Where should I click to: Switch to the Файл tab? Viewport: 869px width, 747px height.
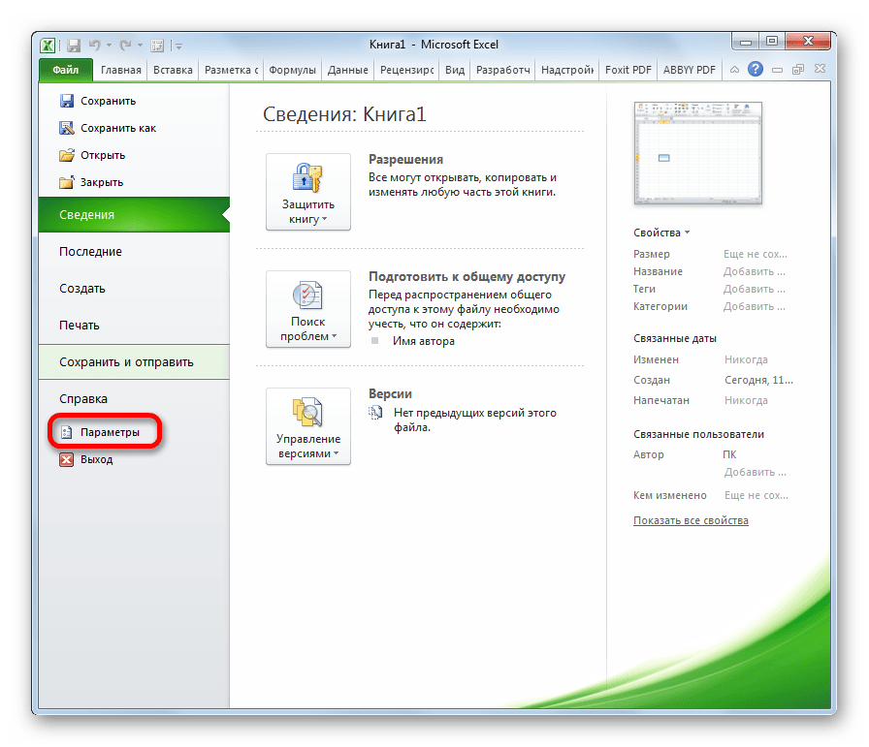[65, 70]
